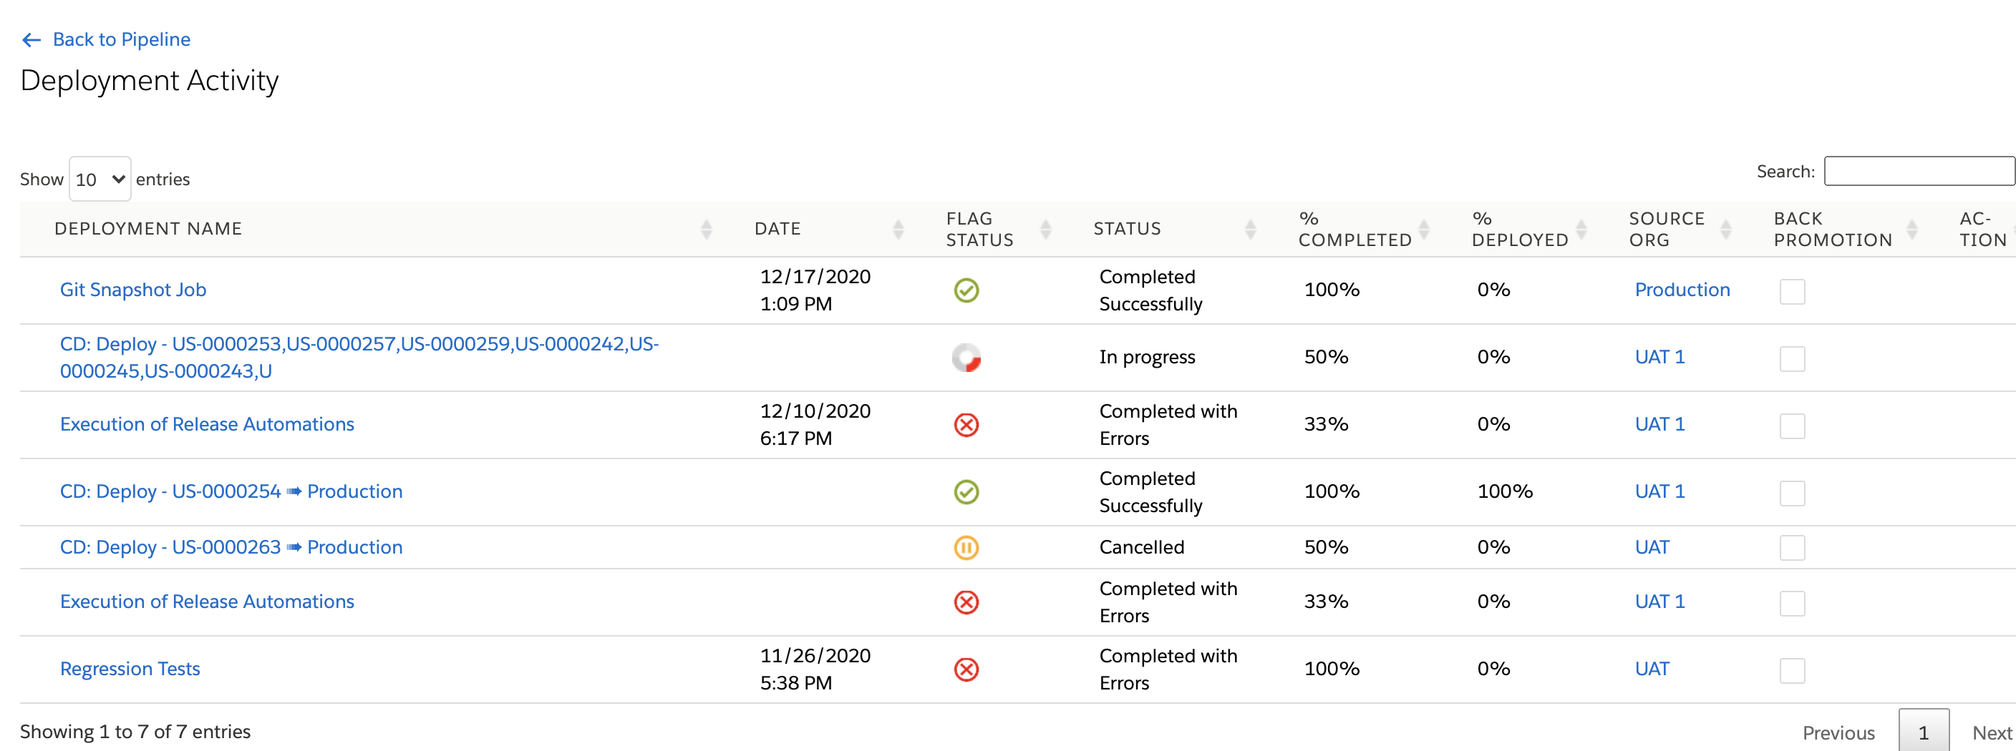Image resolution: width=2016 pixels, height=751 pixels.
Task: Sort by Deployment Name column arrows
Action: 706,229
